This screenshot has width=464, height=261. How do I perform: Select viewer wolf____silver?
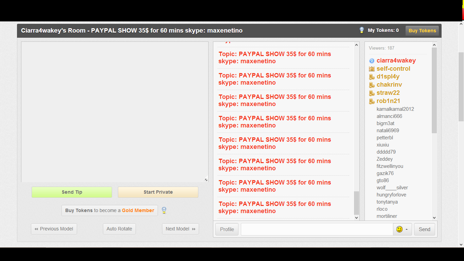tap(392, 188)
